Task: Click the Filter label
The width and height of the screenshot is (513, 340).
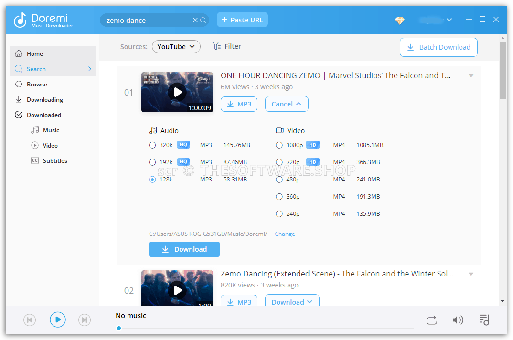Action: [x=233, y=46]
